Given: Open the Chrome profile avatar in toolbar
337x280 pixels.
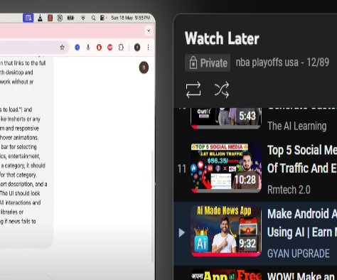Looking at the screenshot, I should (137, 48).
